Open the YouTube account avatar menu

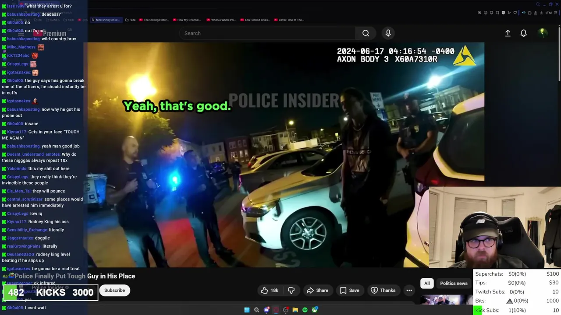[542, 33]
